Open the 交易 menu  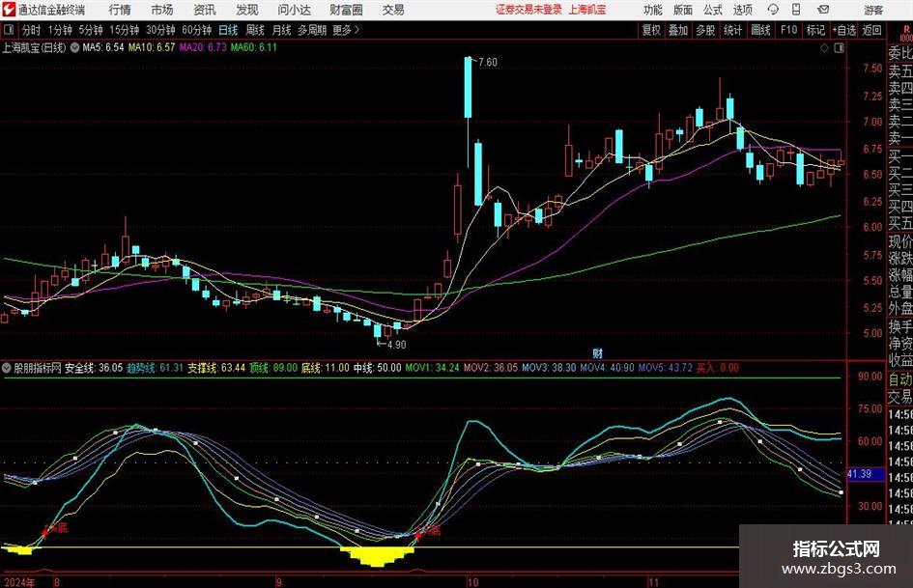point(393,10)
